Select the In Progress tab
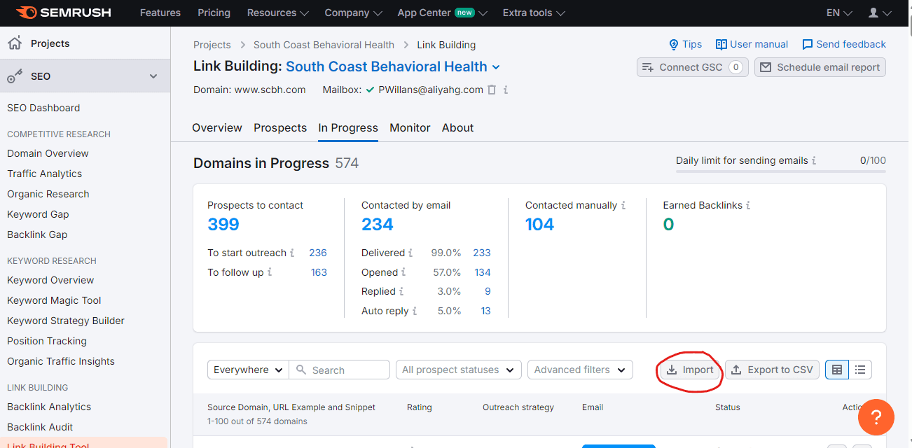 coord(348,128)
